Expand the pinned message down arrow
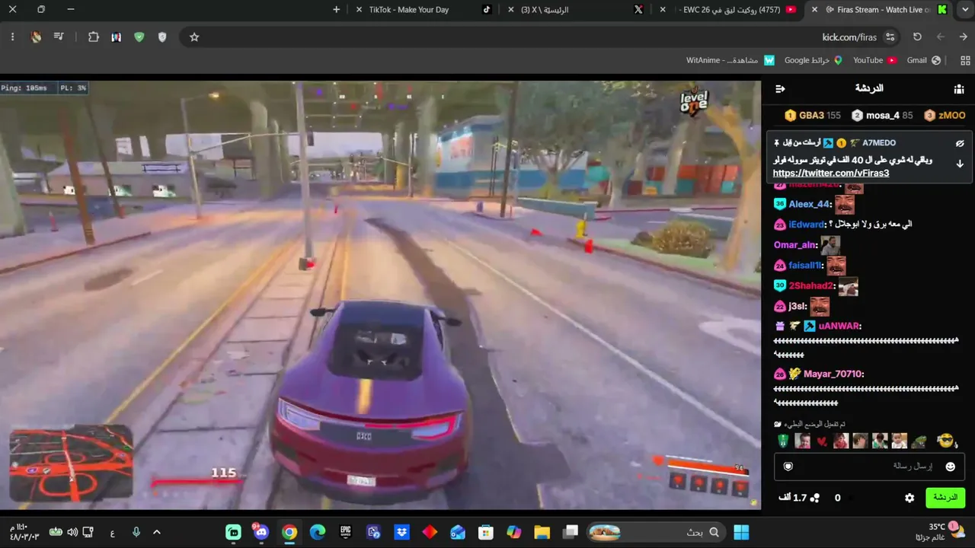975x548 pixels. tap(960, 164)
